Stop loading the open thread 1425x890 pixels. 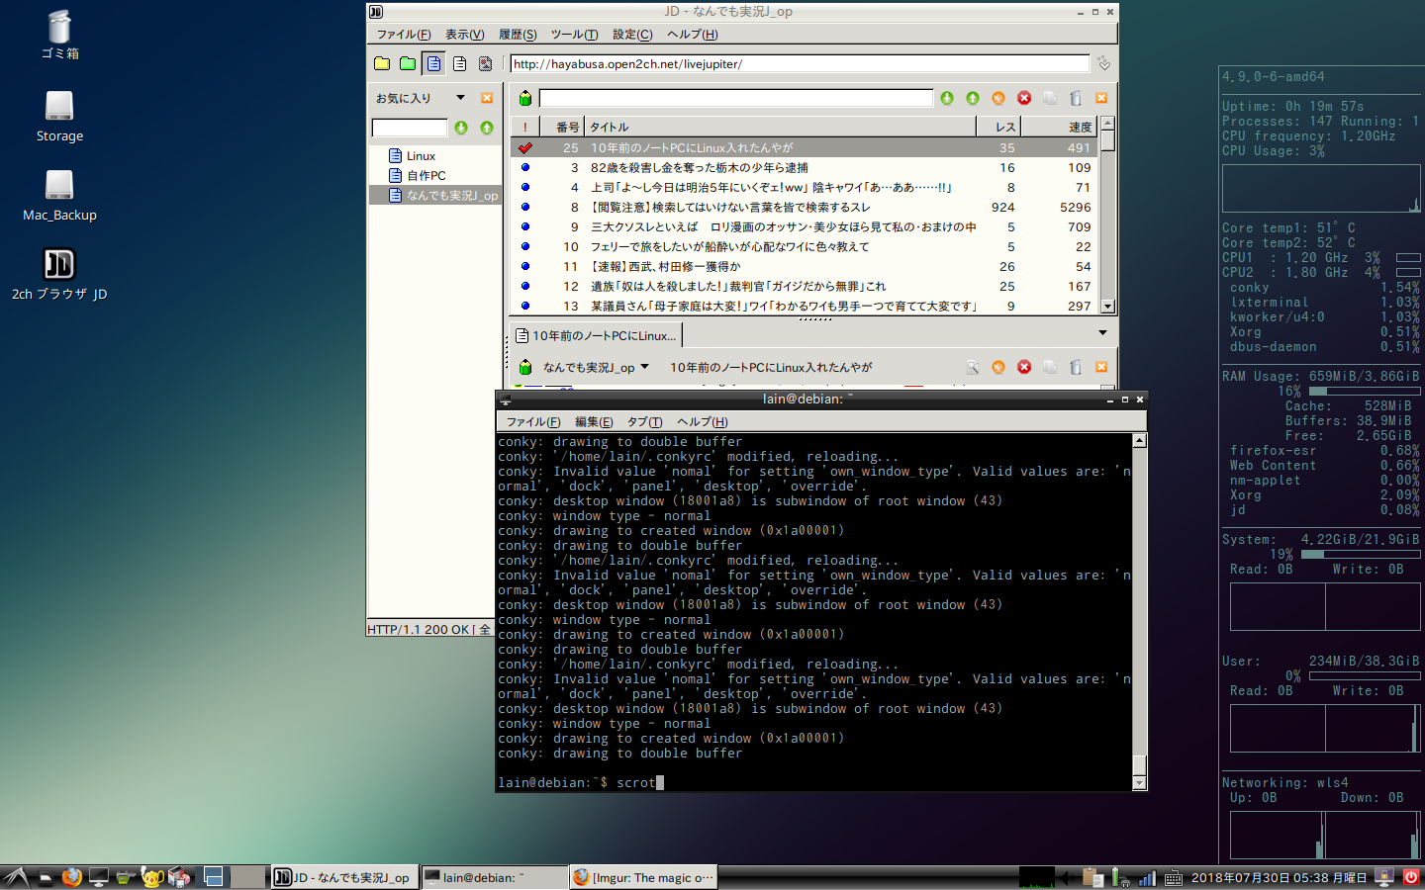(x=1024, y=367)
